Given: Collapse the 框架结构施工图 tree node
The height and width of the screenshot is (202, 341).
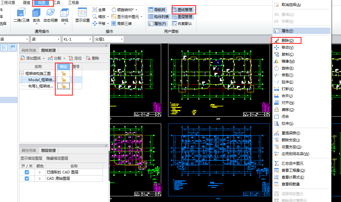Looking at the screenshot, I should click(x=22, y=73).
